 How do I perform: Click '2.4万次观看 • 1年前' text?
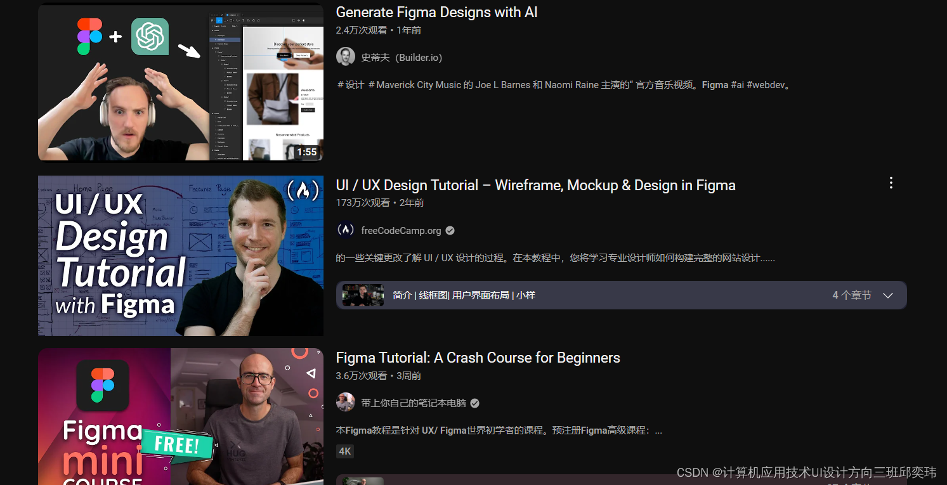point(378,30)
